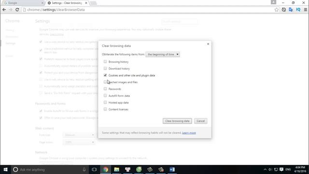Click the taskbar clock and date
The width and height of the screenshot is (309, 174).
(300, 170)
